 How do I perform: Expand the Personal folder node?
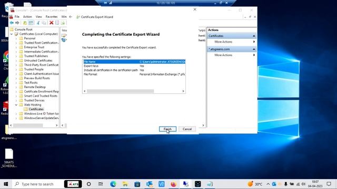tap(16, 38)
